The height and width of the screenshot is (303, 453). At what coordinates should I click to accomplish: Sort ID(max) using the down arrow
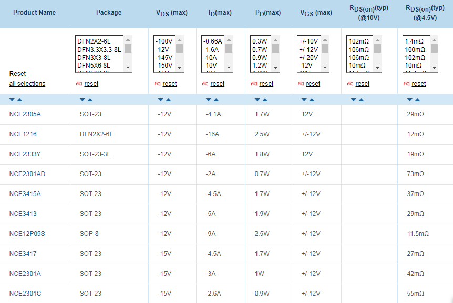(208, 100)
